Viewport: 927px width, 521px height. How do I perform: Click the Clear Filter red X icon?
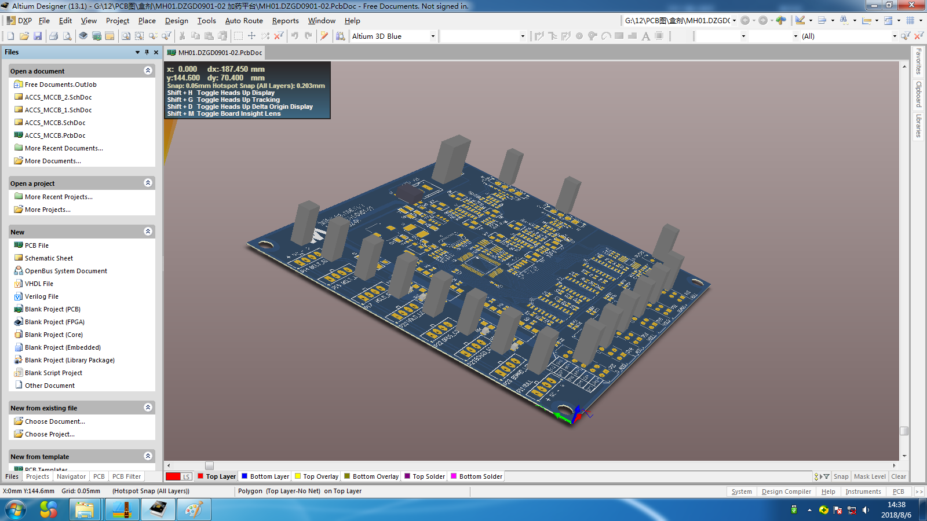(279, 36)
